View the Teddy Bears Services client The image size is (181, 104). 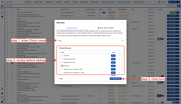point(113,63)
